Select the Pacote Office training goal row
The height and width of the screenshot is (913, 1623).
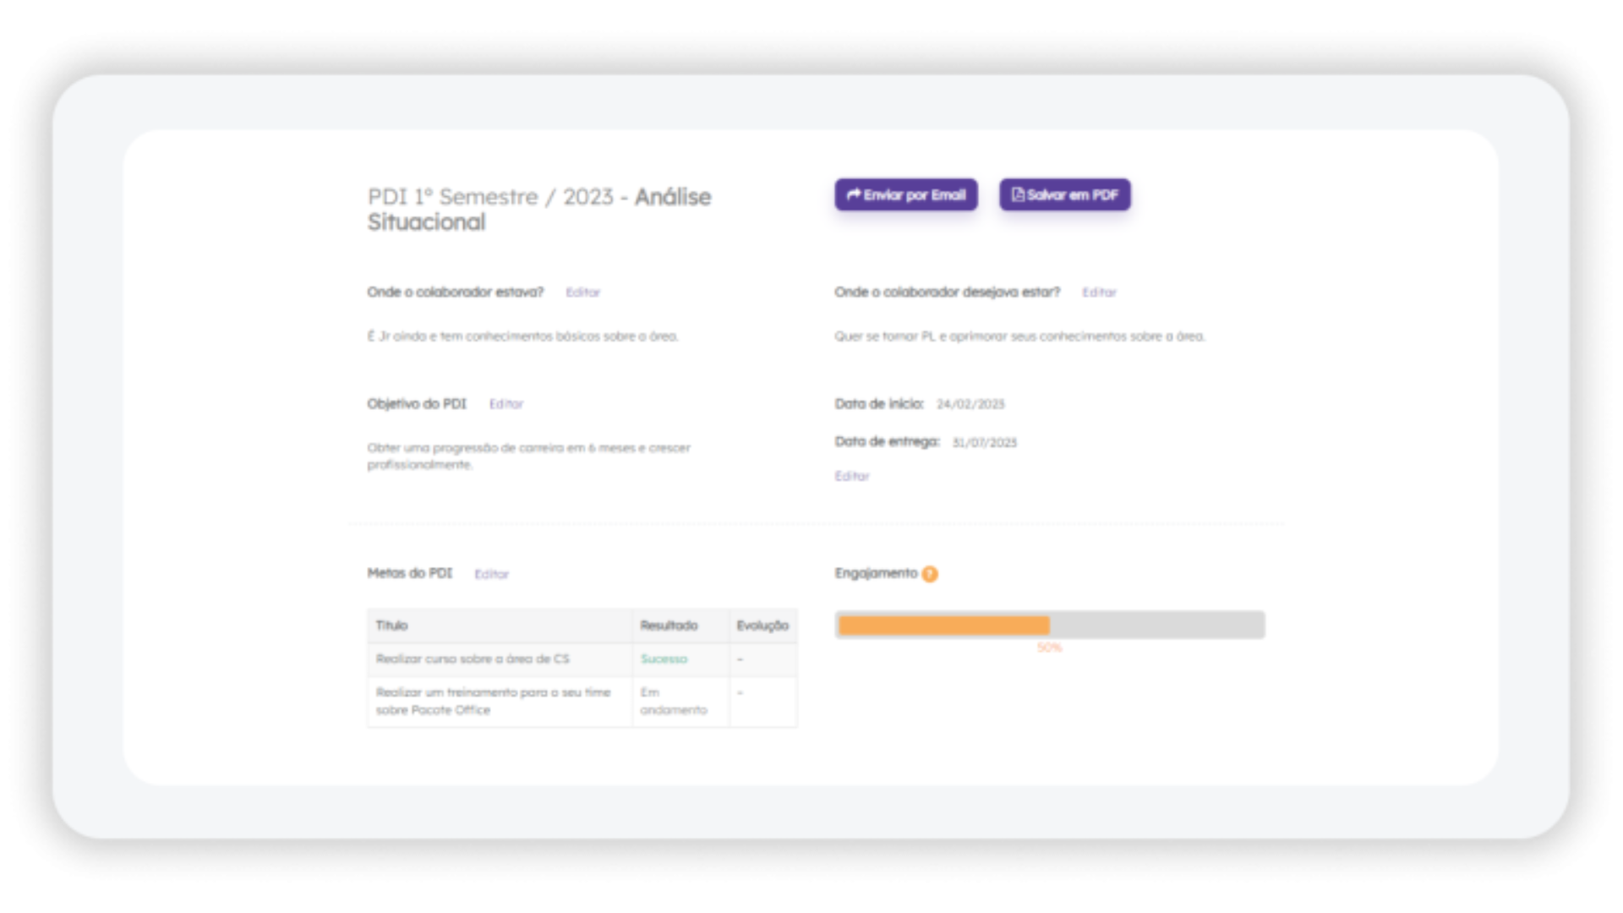582,702
